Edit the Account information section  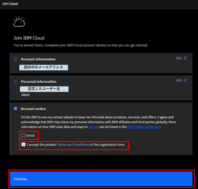(182, 58)
